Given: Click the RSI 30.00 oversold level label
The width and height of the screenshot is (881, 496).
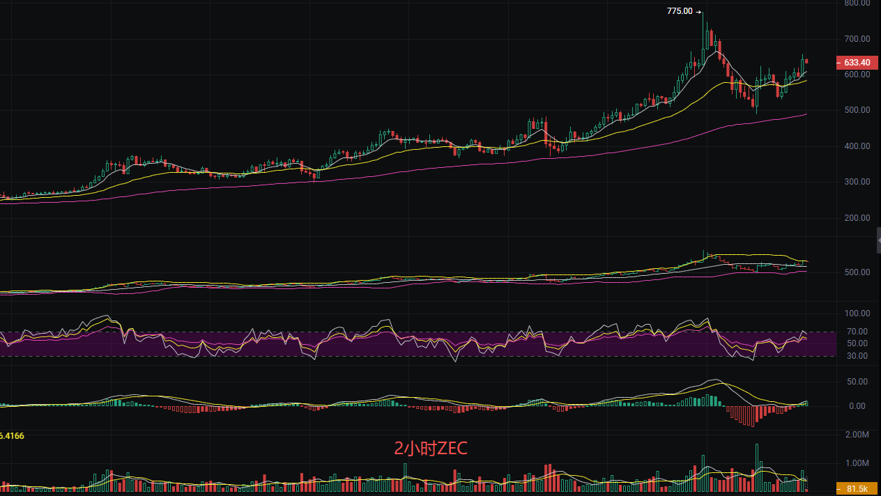Looking at the screenshot, I should [857, 356].
